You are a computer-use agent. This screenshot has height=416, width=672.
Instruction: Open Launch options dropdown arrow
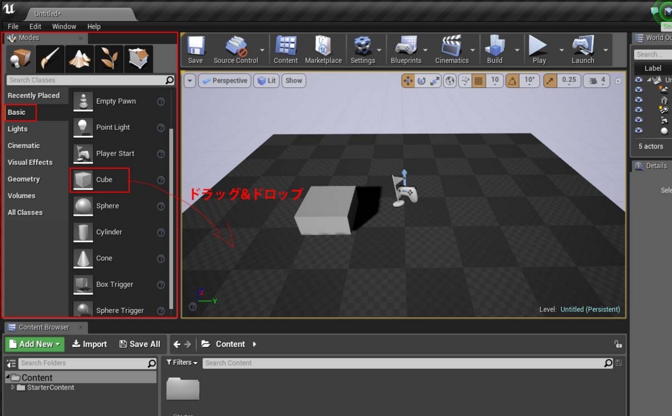point(606,50)
